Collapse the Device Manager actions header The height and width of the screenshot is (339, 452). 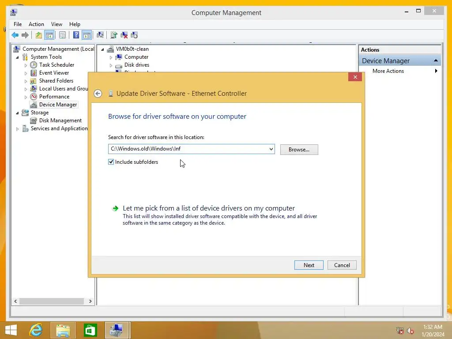pos(436,60)
